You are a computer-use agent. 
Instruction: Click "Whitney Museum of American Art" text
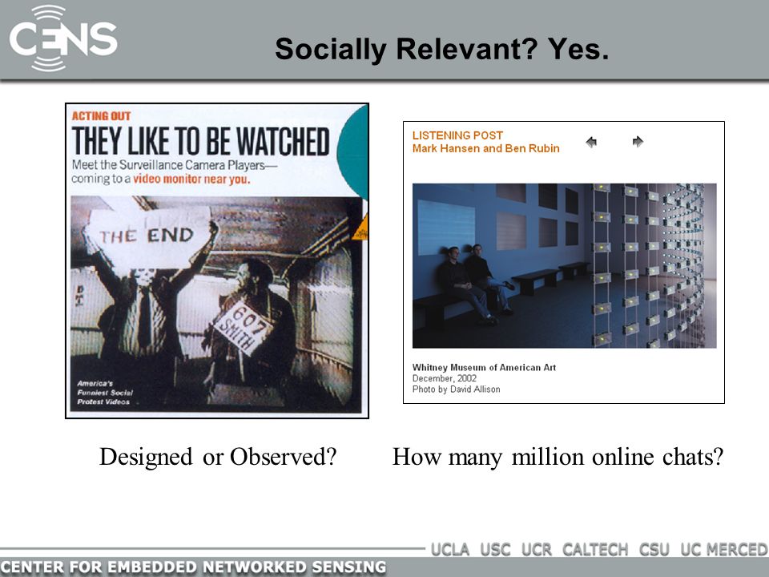[x=484, y=368]
